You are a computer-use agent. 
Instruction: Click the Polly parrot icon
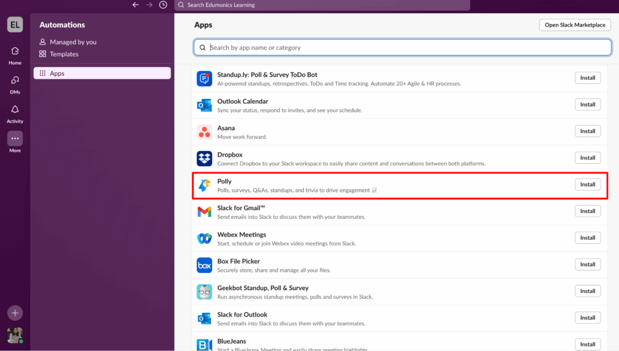(204, 185)
